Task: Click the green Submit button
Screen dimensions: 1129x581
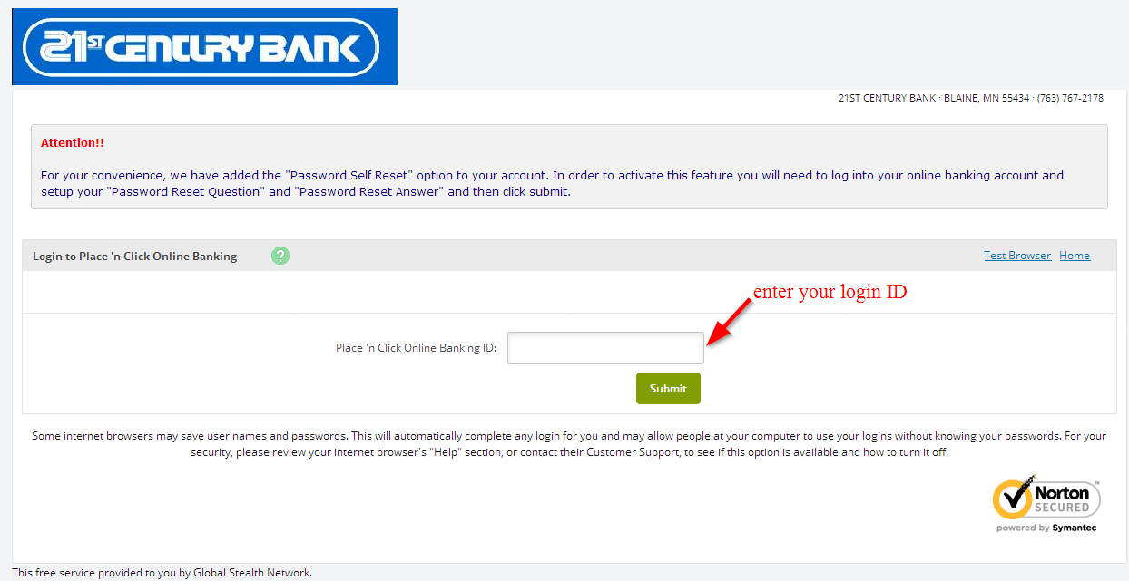Action: [x=668, y=388]
